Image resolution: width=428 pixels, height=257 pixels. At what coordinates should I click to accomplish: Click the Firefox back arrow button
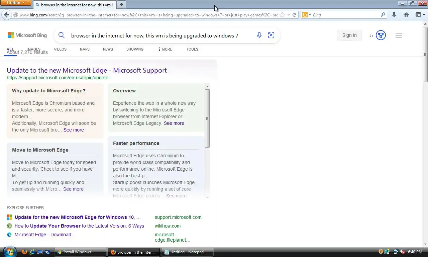point(6,15)
